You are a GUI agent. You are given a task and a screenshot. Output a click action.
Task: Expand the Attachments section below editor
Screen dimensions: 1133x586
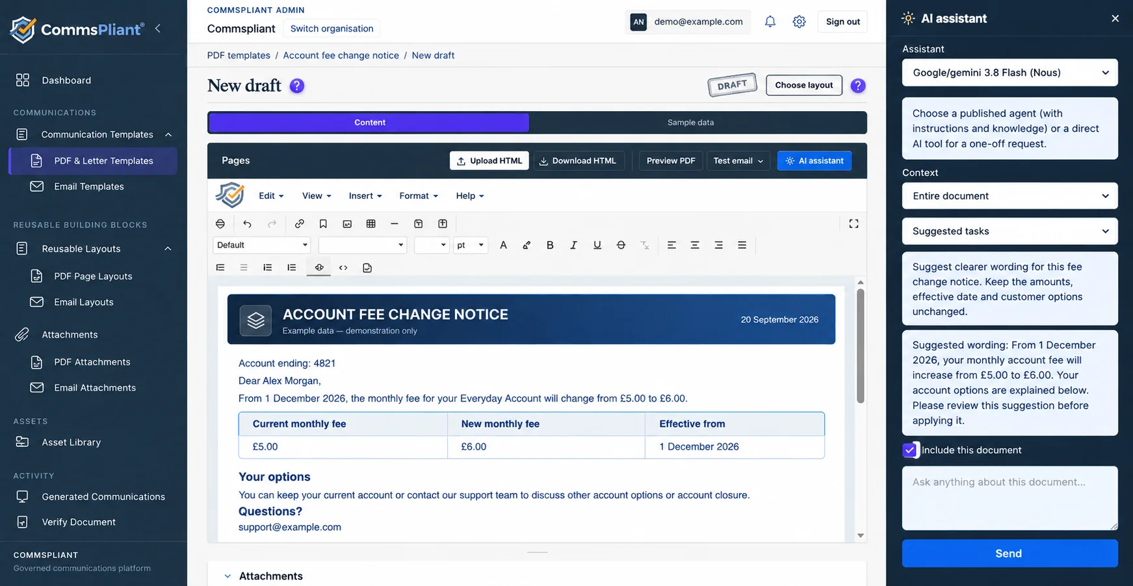click(228, 576)
